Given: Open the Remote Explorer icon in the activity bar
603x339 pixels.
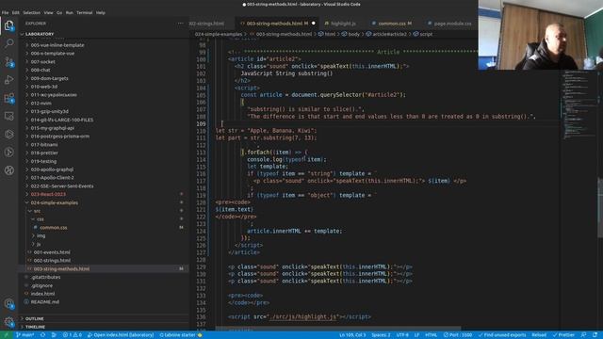Looking at the screenshot, I should pyautogui.click(x=8, y=116).
